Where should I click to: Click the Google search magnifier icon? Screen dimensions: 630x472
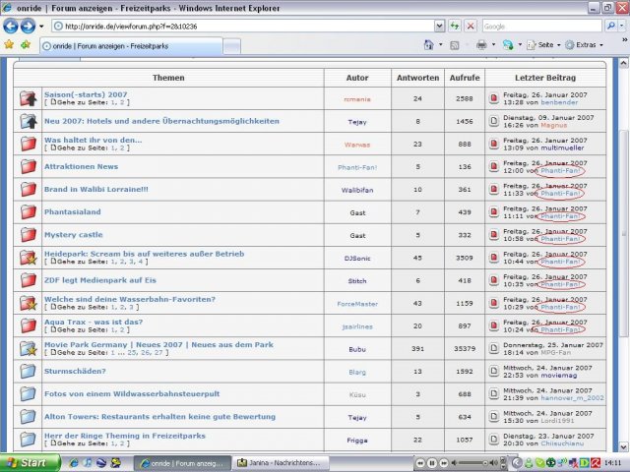pos(611,27)
